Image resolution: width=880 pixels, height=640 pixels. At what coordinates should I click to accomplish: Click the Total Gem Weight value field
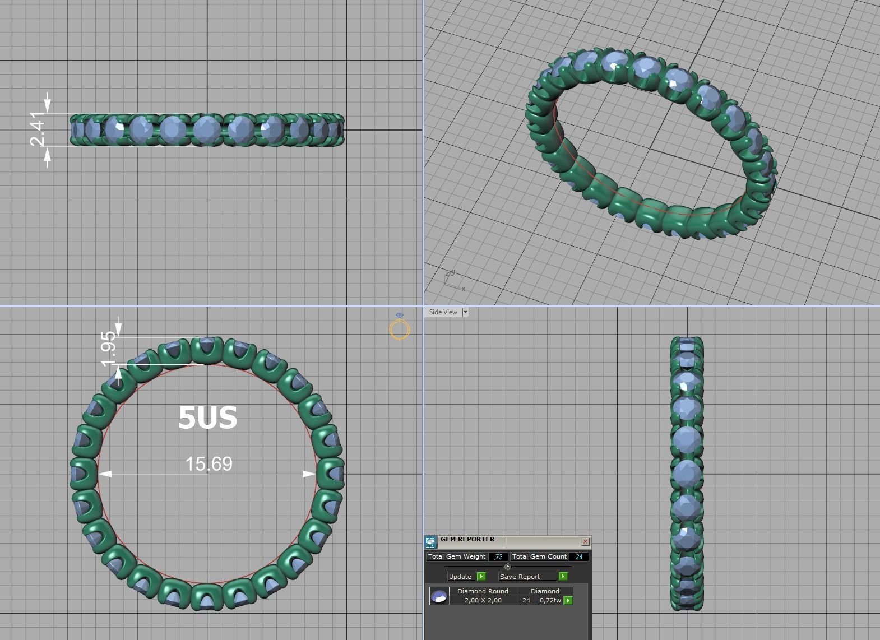point(498,557)
